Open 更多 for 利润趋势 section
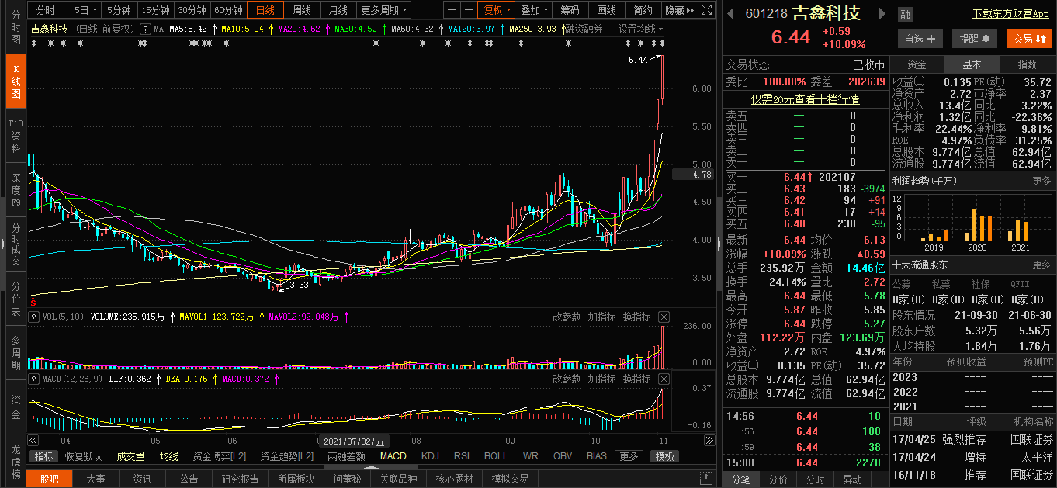This screenshot has width=1057, height=488. (1041, 181)
